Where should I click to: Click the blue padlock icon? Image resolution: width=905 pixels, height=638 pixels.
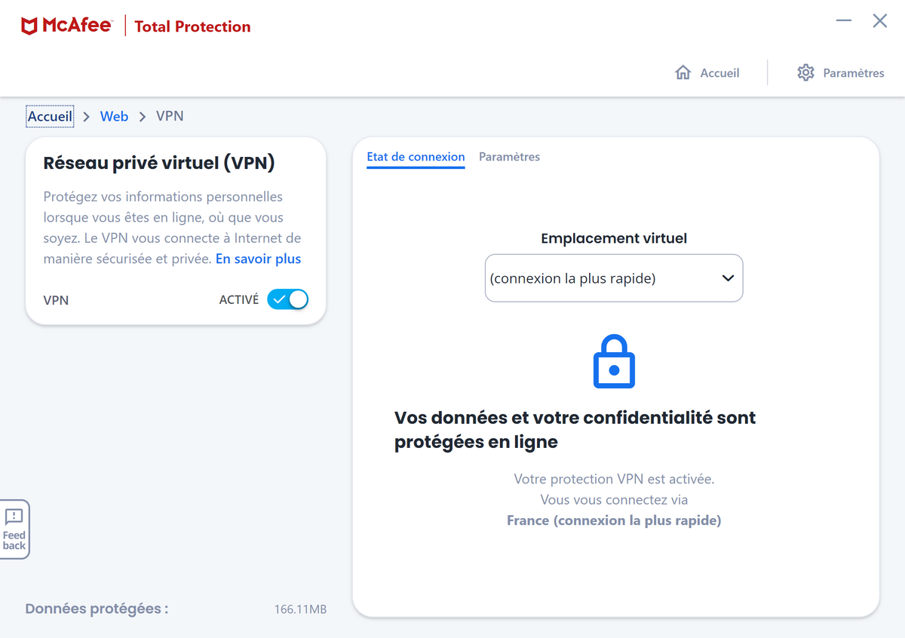(x=614, y=362)
